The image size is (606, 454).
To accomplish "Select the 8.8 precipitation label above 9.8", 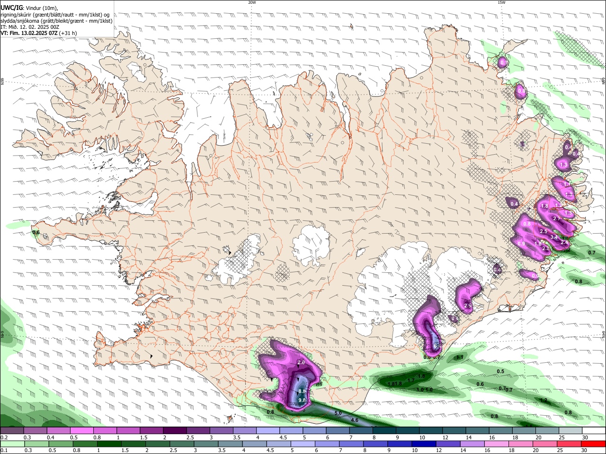I will point(303,392).
